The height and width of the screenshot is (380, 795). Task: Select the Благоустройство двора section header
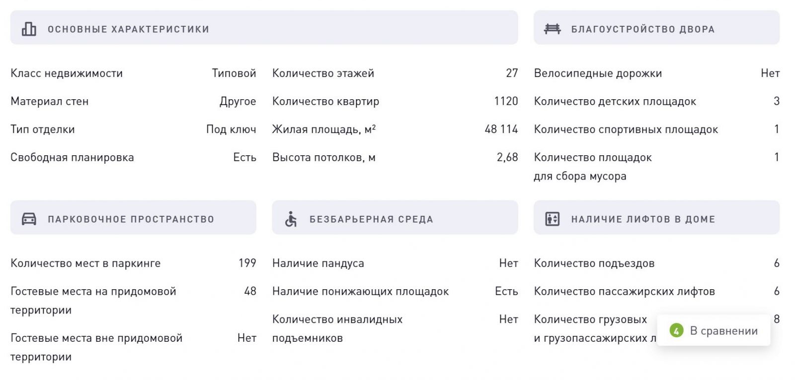(656, 28)
